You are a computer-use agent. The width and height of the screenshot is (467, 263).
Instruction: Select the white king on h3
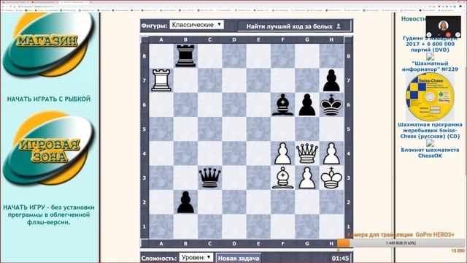[331, 178]
